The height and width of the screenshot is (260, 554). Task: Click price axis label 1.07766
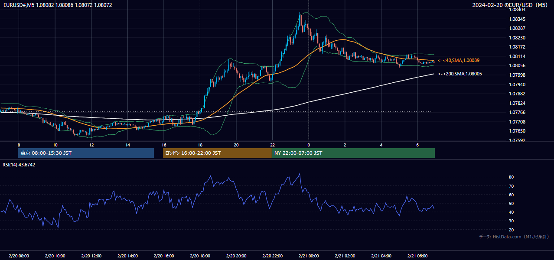517,112
